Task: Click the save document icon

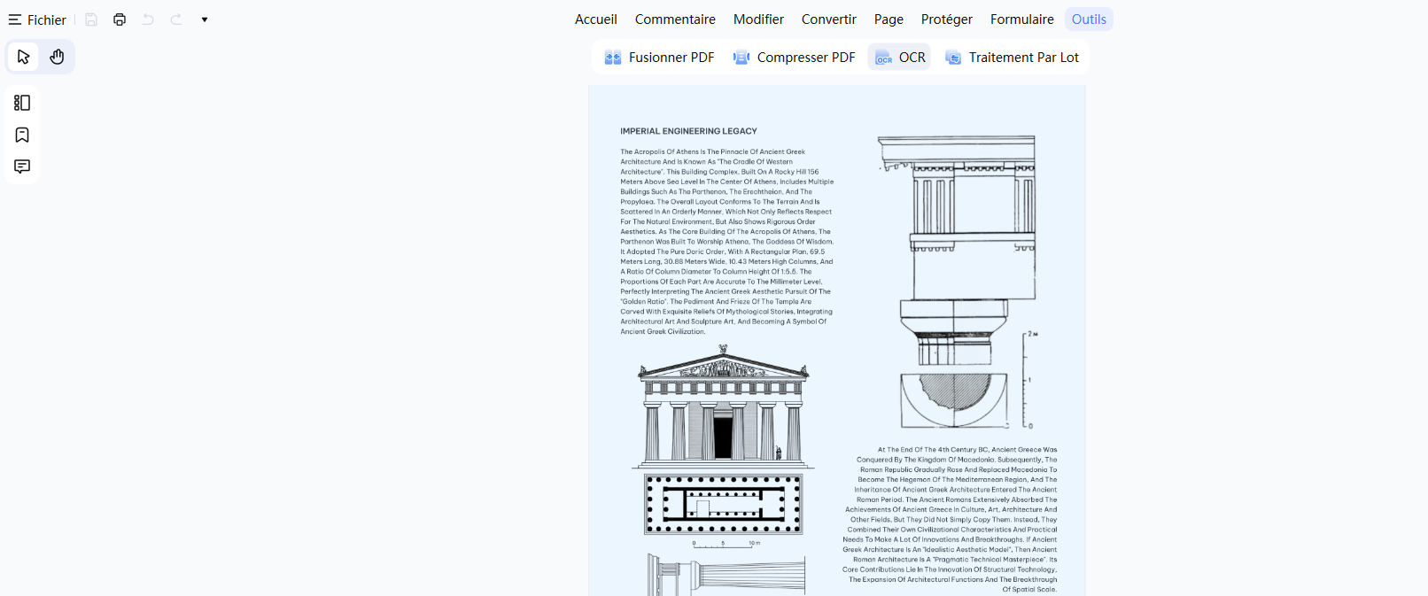Action: (x=91, y=19)
